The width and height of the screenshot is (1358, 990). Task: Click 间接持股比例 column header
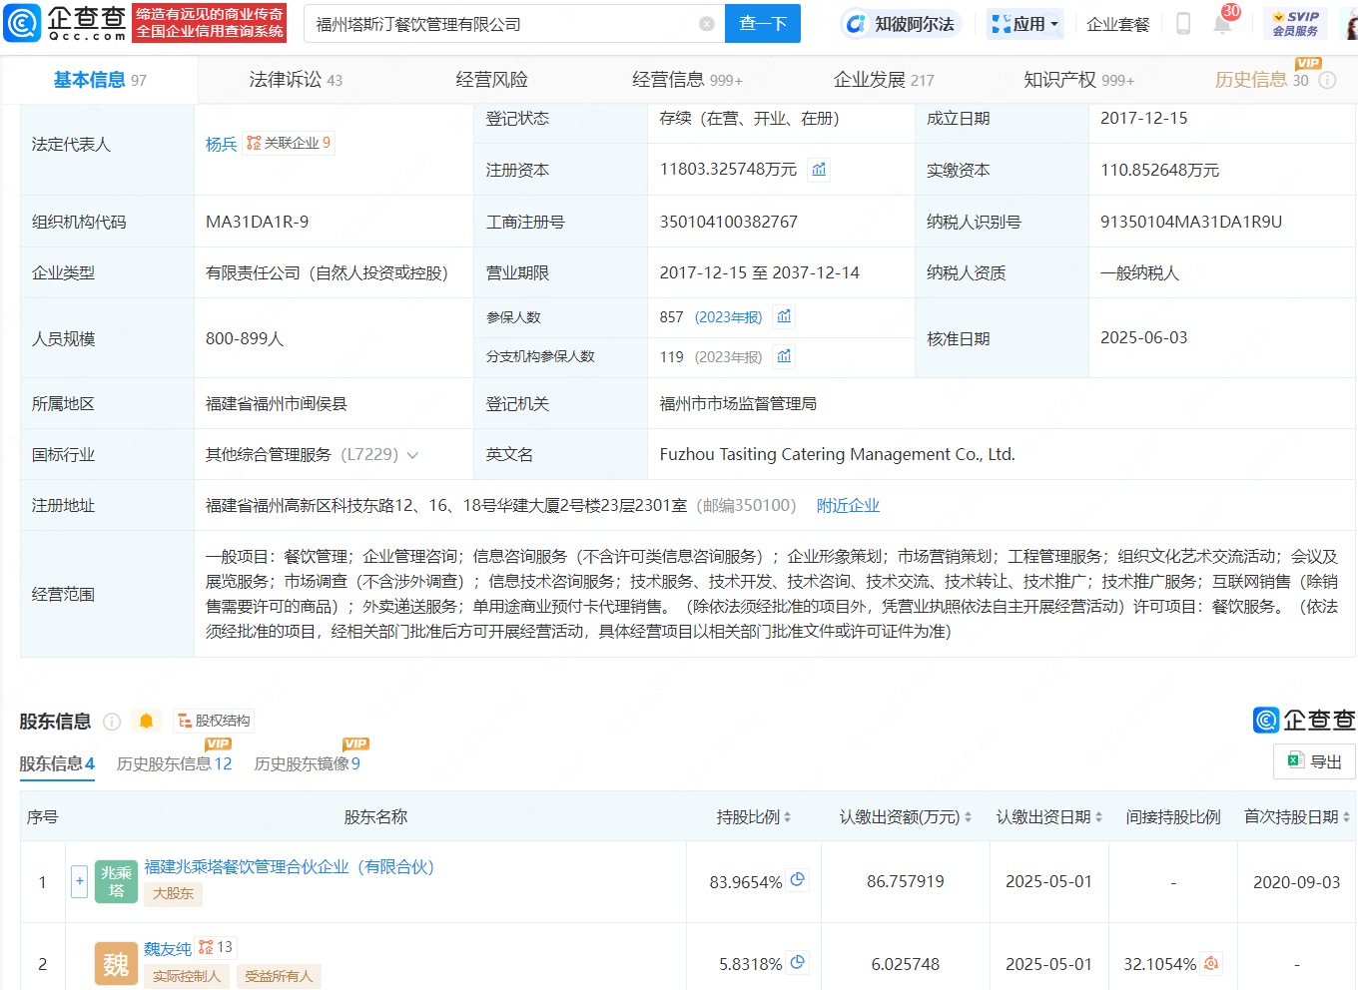coord(1173,817)
